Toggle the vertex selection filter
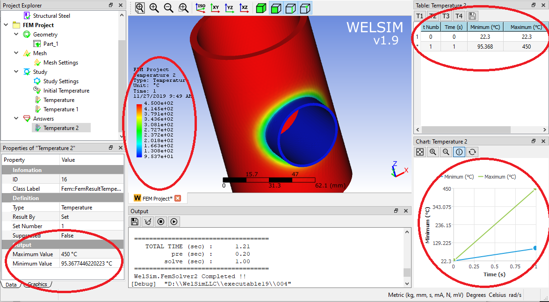The width and height of the screenshot is (549, 302). 305,8
